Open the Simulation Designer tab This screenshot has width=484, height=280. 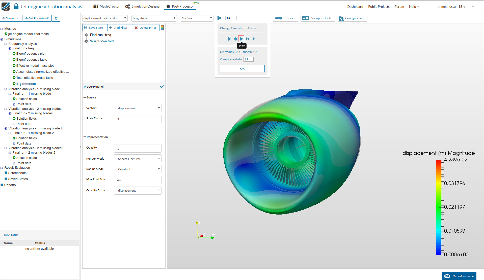tap(143, 7)
